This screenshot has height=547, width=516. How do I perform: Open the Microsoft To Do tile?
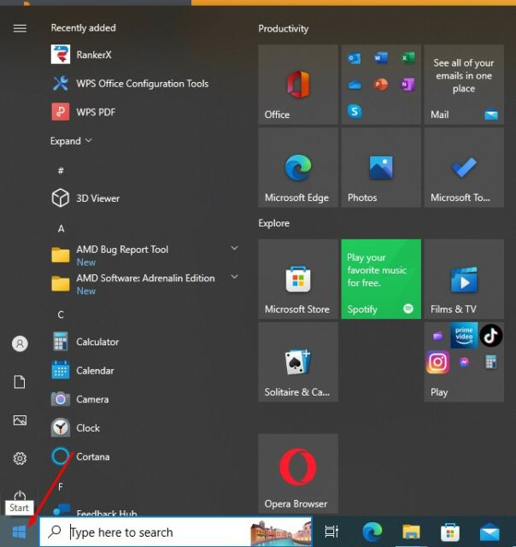[x=464, y=168]
